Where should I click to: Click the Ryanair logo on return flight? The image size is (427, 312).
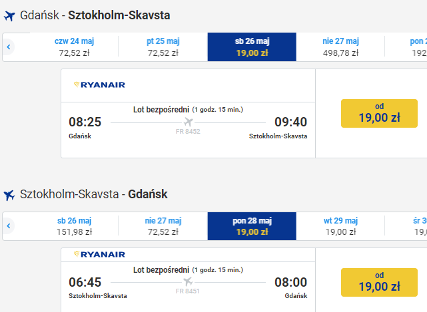tap(100, 254)
